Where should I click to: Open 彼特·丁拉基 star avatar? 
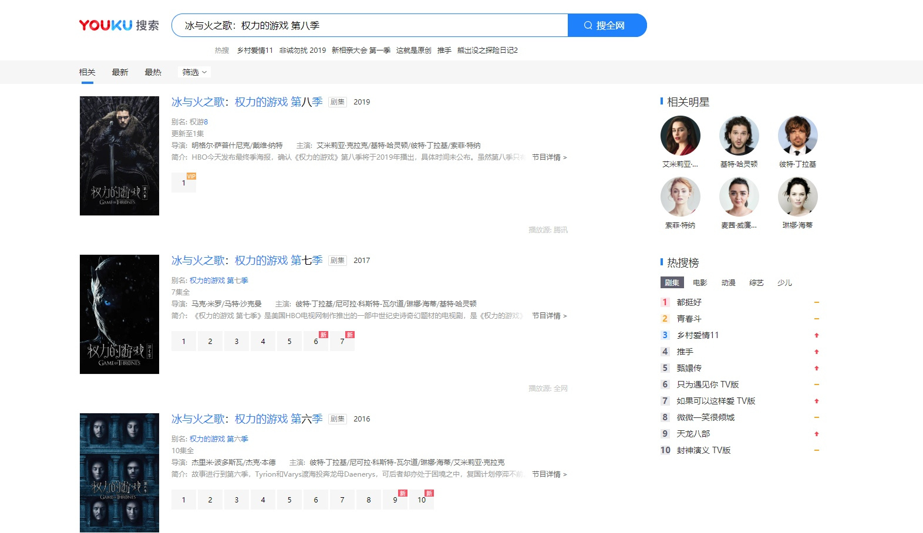pos(797,136)
